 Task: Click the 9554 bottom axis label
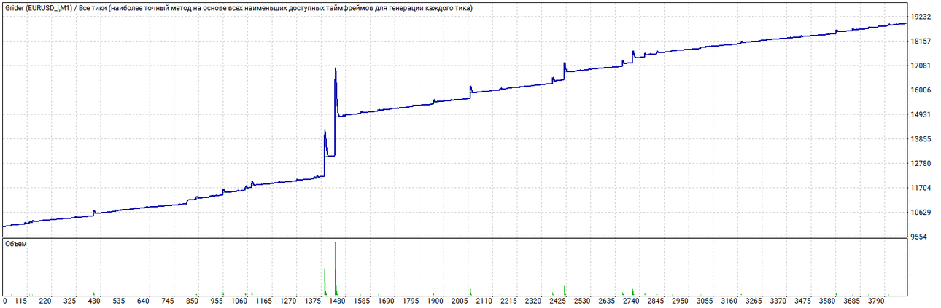(920, 237)
